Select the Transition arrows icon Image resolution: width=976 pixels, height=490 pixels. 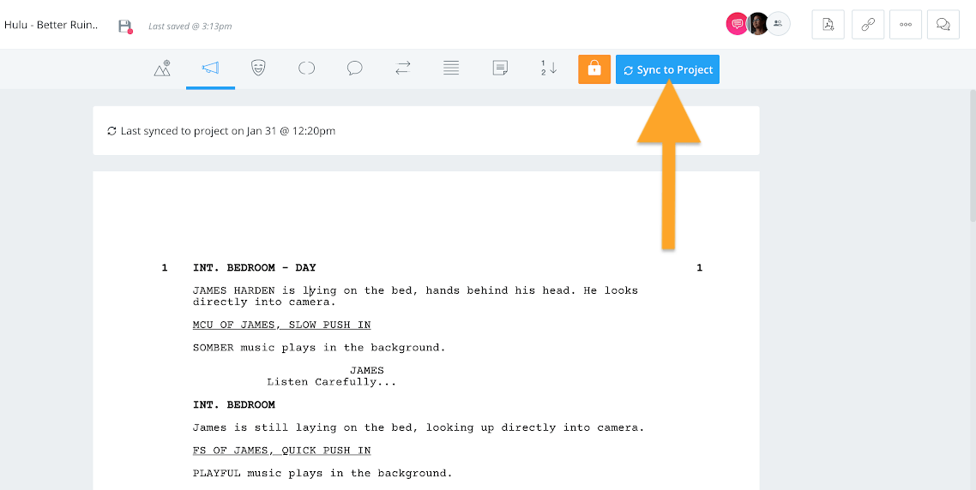[x=403, y=69]
